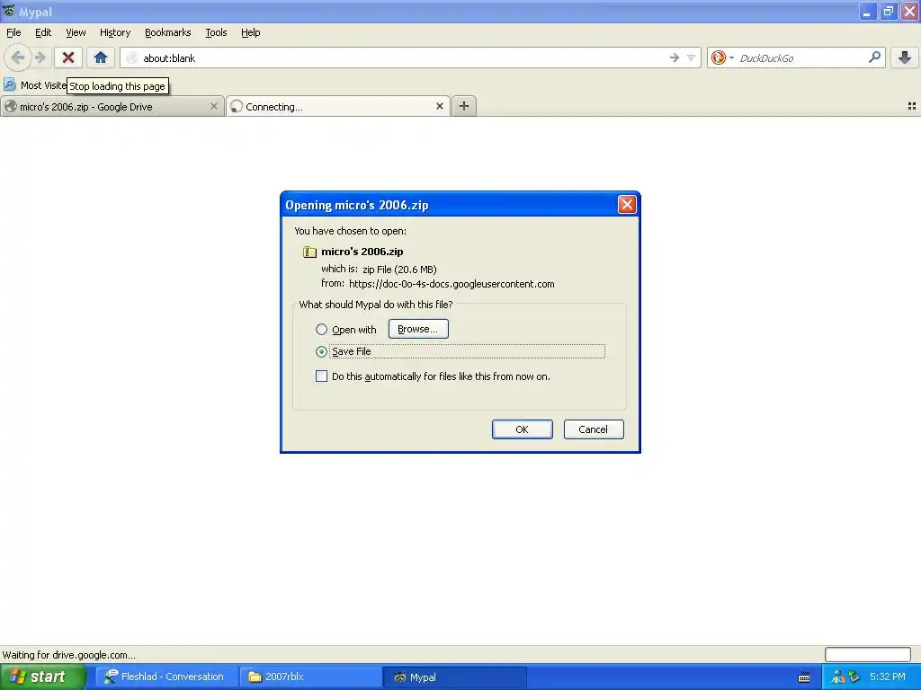Image resolution: width=921 pixels, height=690 pixels.
Task: Check Do this automatically for files
Action: pos(321,376)
